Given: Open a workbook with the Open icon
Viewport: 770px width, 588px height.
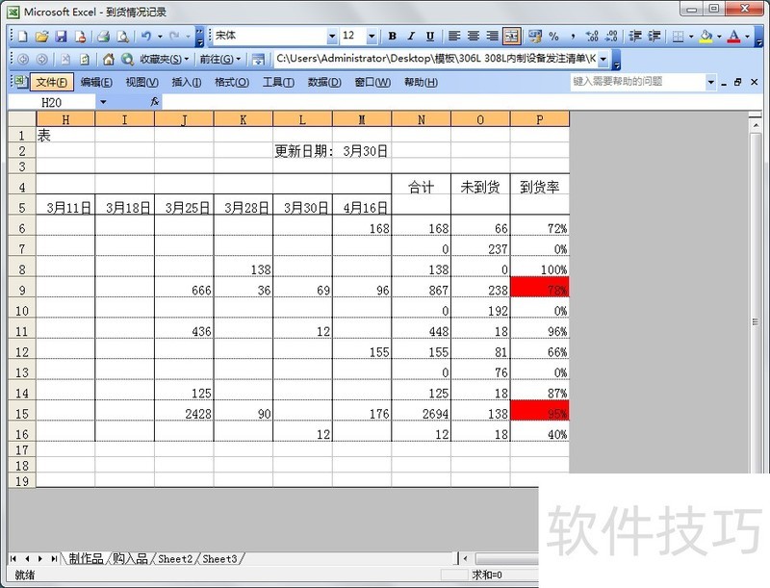Looking at the screenshot, I should tap(41, 36).
